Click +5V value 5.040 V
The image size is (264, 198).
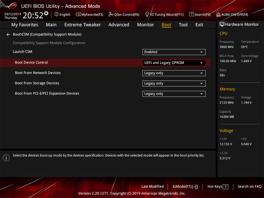[246, 144]
